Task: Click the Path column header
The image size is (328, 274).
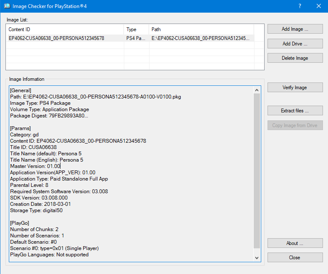Action: point(202,29)
